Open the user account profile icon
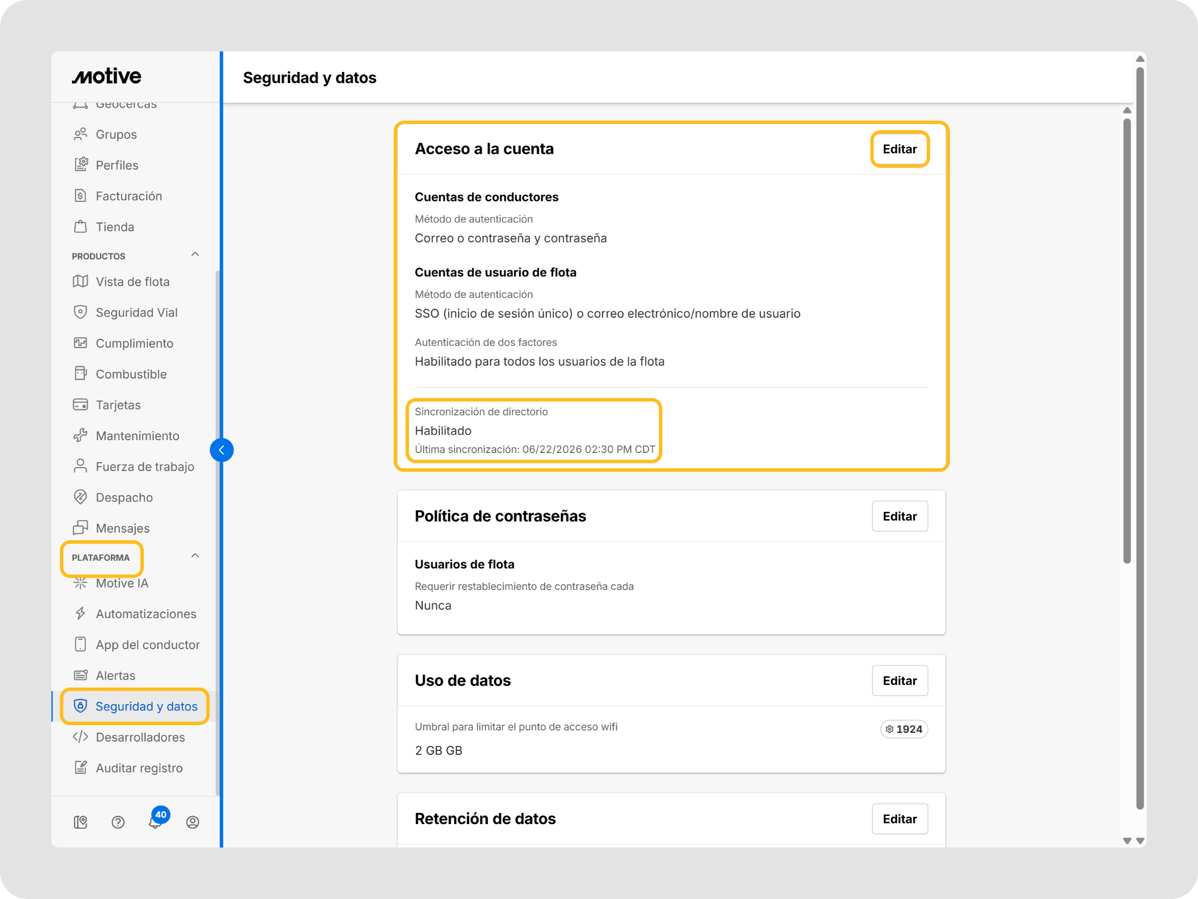Screen dimensions: 1198x899 [x=192, y=822]
